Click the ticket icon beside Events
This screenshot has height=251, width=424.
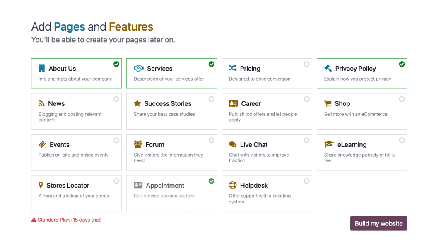pyautogui.click(x=42, y=144)
